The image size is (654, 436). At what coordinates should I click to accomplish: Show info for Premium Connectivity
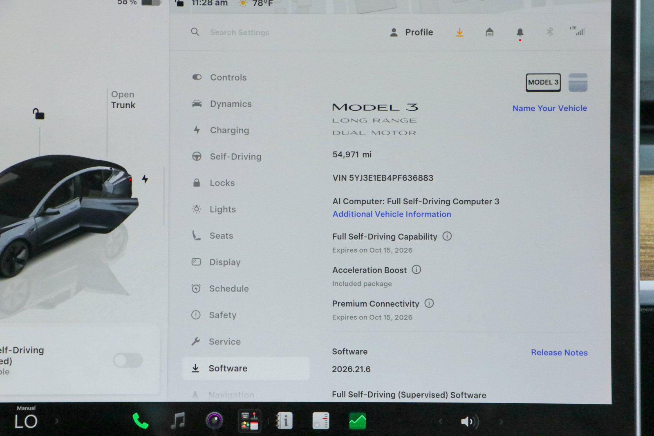point(429,303)
